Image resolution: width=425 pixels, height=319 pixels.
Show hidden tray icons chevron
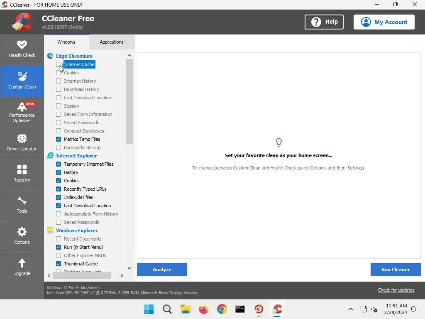tap(350, 309)
